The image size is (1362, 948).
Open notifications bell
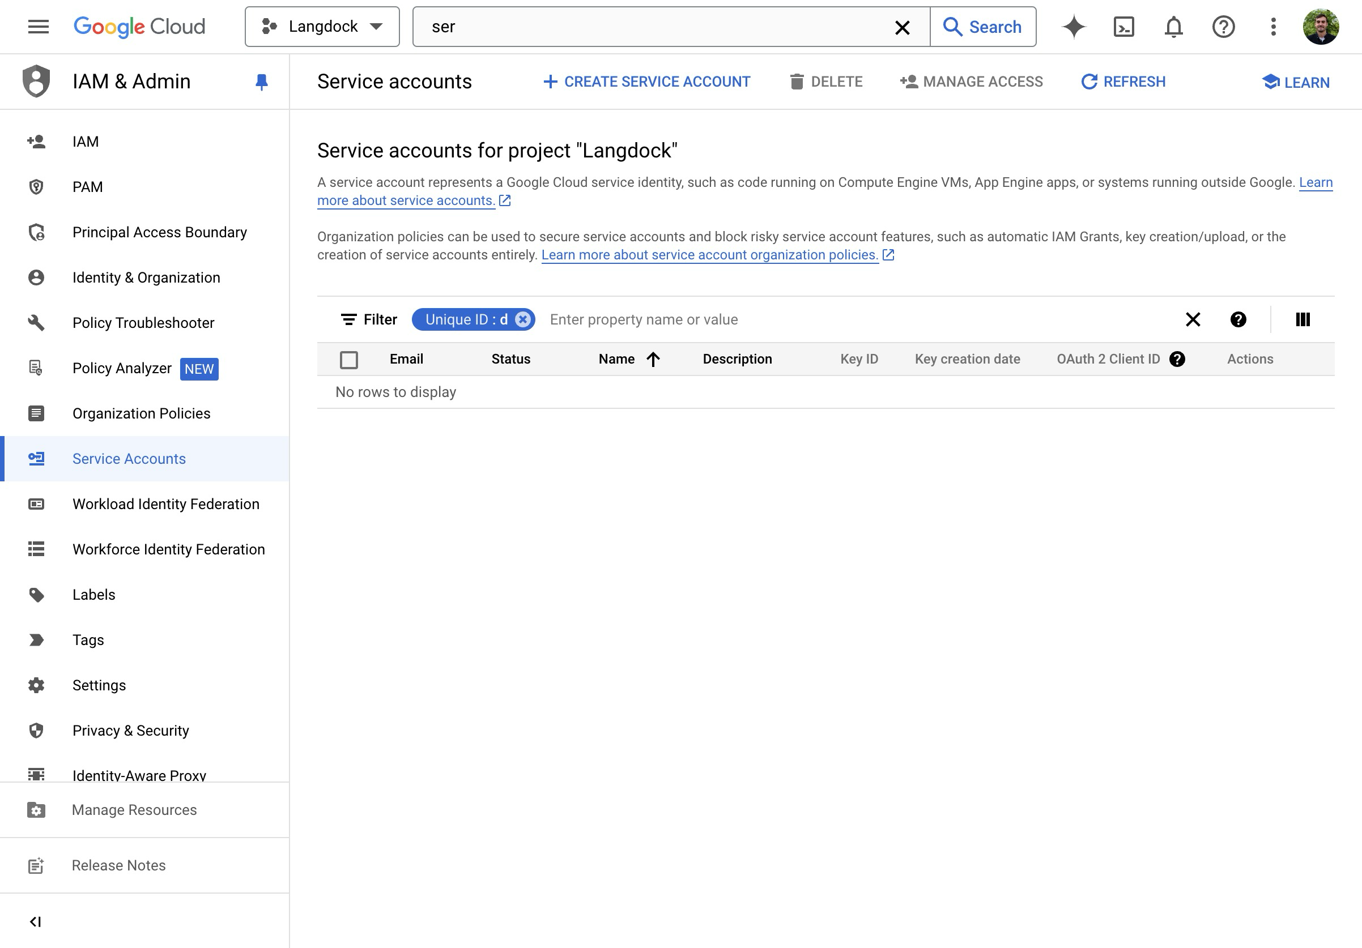click(1173, 27)
